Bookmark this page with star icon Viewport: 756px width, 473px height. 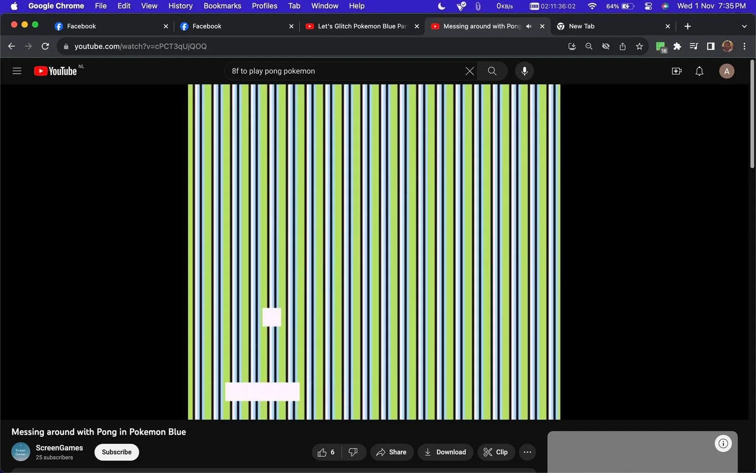coord(639,46)
